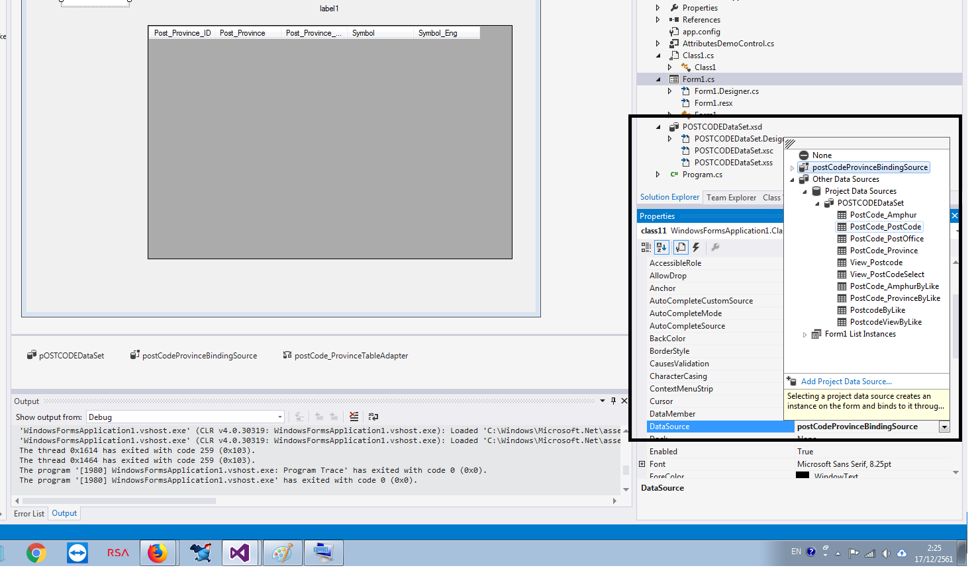Viewport: 976px width, 574px height.
Task: Expand the Form1.Designer.cs node
Action: click(x=670, y=91)
